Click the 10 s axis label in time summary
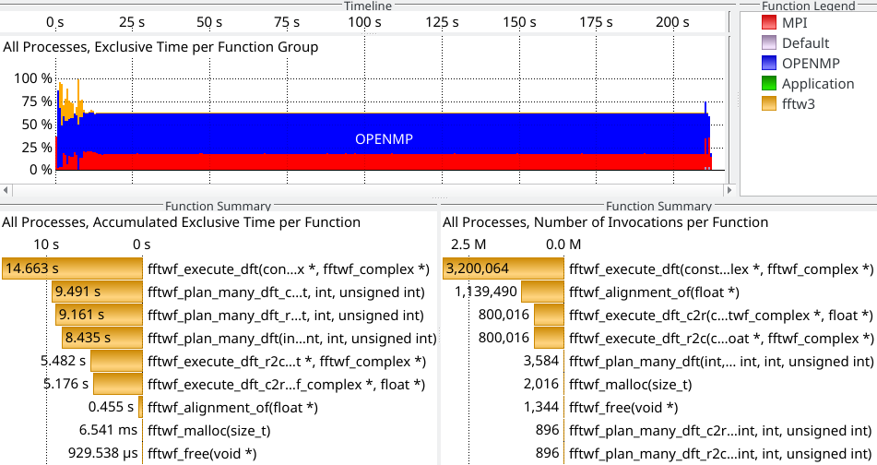The image size is (877, 465). (46, 244)
